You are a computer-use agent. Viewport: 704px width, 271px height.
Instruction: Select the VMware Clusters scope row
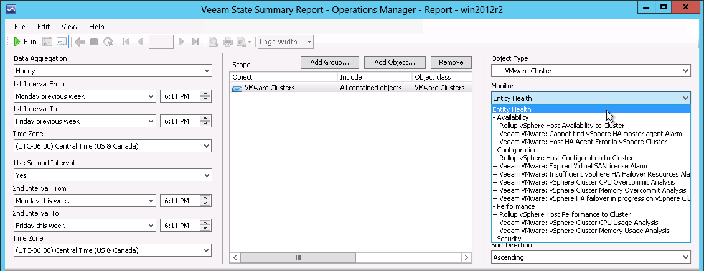pyautogui.click(x=350, y=88)
